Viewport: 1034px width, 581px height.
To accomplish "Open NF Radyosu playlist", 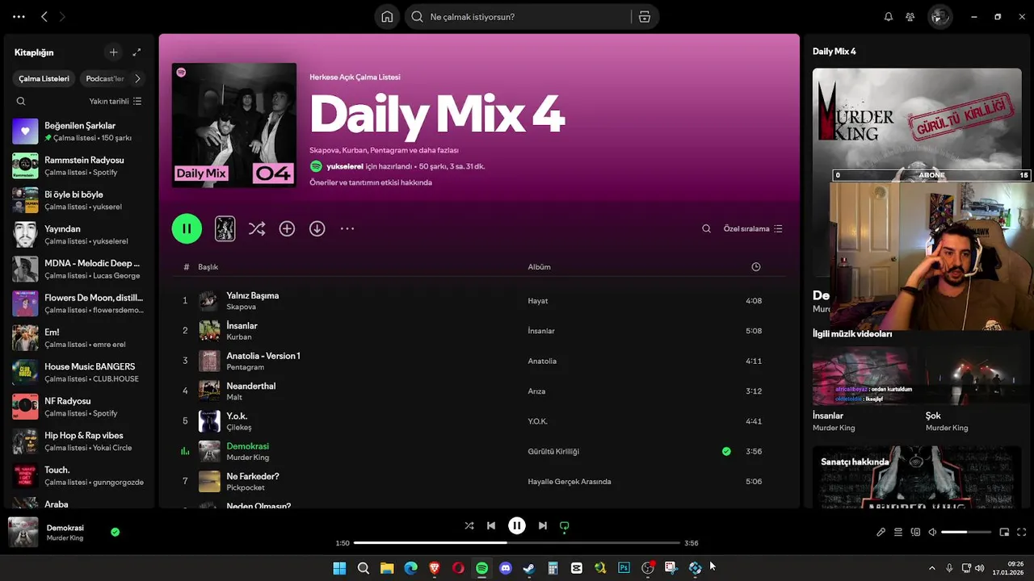I will pyautogui.click(x=78, y=407).
